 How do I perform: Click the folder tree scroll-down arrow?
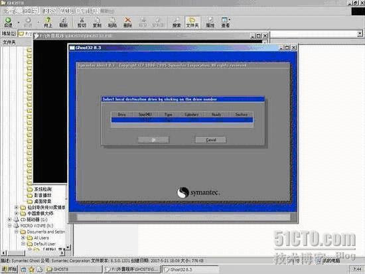click(x=68, y=247)
